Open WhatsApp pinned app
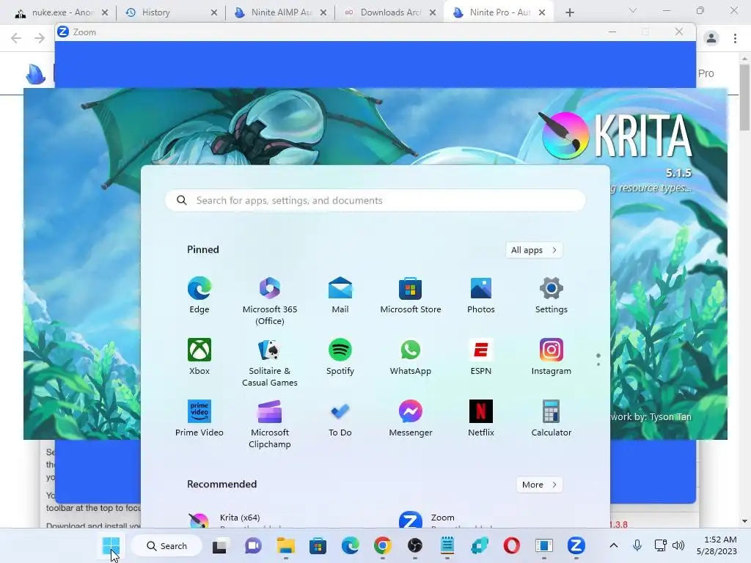751x563 pixels. (x=411, y=357)
